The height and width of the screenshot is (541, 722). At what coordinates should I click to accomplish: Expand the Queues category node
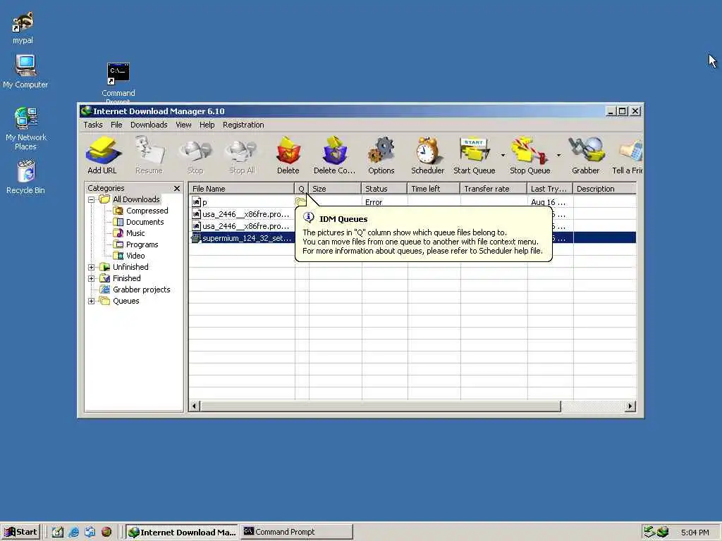(91, 301)
